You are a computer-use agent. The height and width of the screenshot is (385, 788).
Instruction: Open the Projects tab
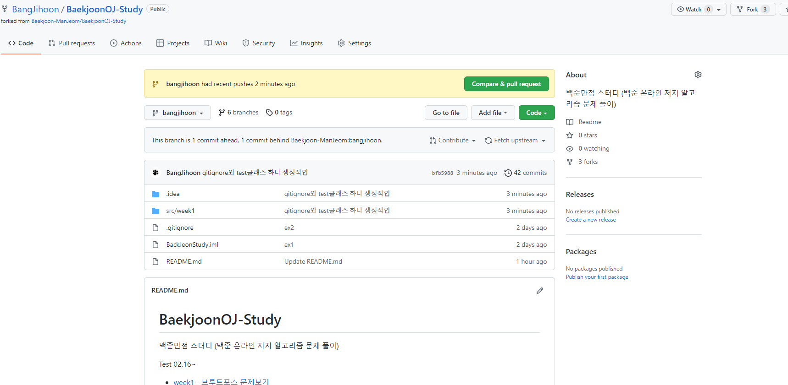pyautogui.click(x=173, y=43)
